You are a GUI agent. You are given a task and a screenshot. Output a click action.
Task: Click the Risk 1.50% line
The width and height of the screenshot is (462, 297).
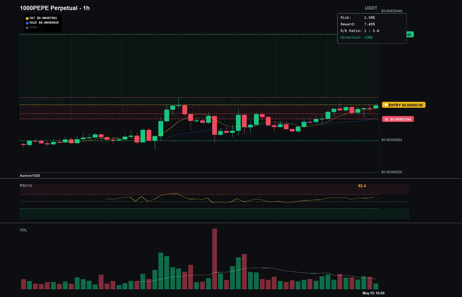coord(358,17)
